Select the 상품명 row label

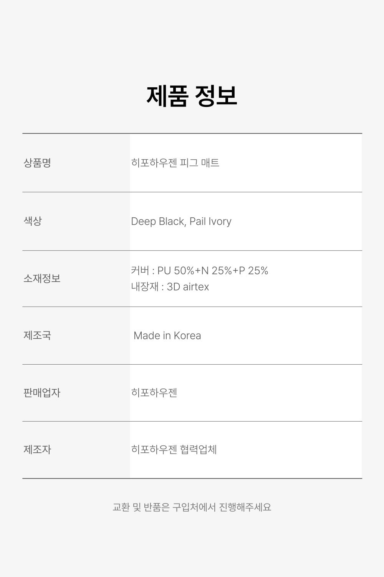tap(37, 163)
